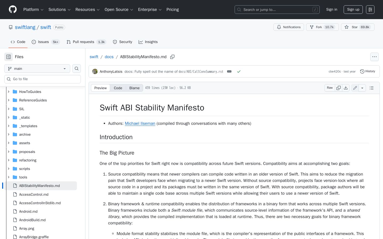The image size is (383, 239).
Task: Expand the HowToGuides folder
Action: coord(9,92)
